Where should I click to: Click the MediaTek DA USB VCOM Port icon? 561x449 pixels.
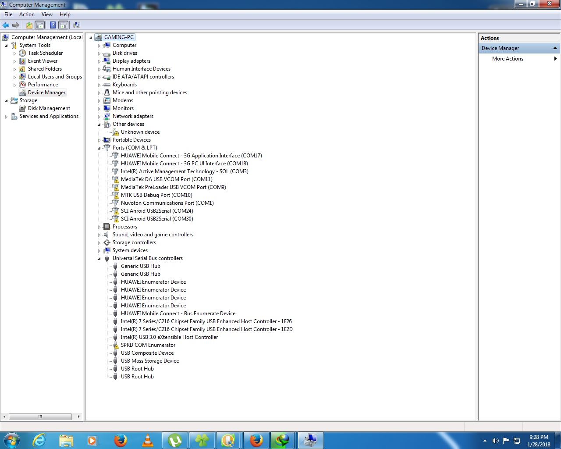(115, 179)
